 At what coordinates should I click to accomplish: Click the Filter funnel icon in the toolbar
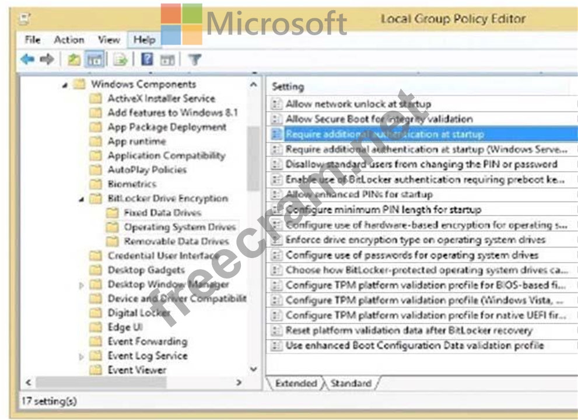pos(195,59)
